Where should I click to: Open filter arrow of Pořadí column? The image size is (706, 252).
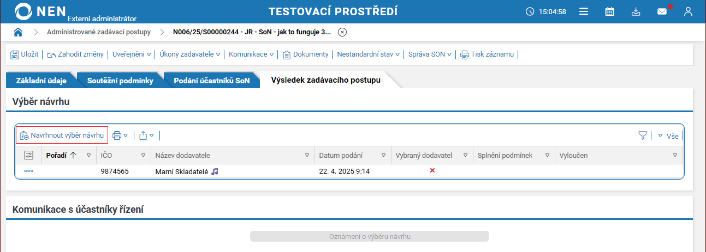(x=89, y=155)
